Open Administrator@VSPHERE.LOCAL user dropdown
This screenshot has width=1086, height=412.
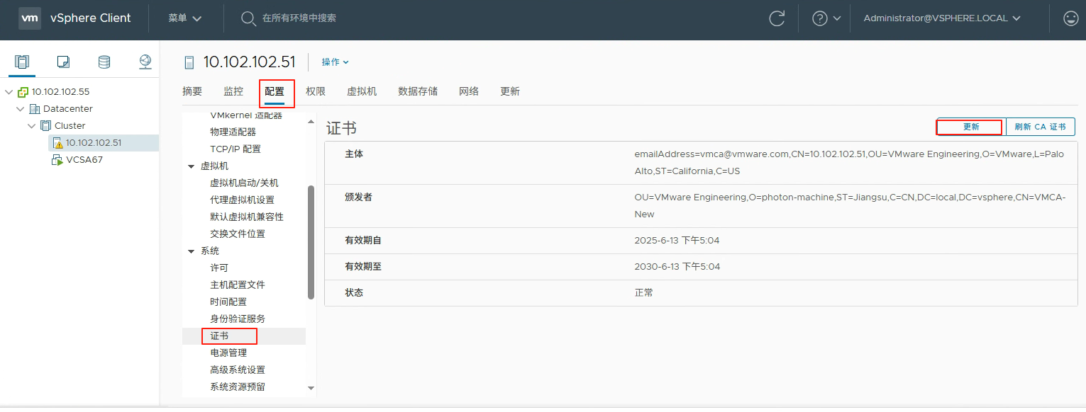point(942,18)
